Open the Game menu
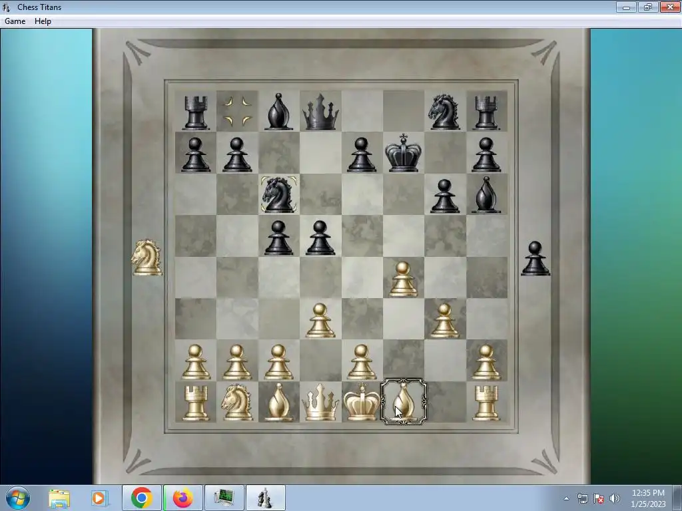The image size is (682, 511). click(x=15, y=21)
